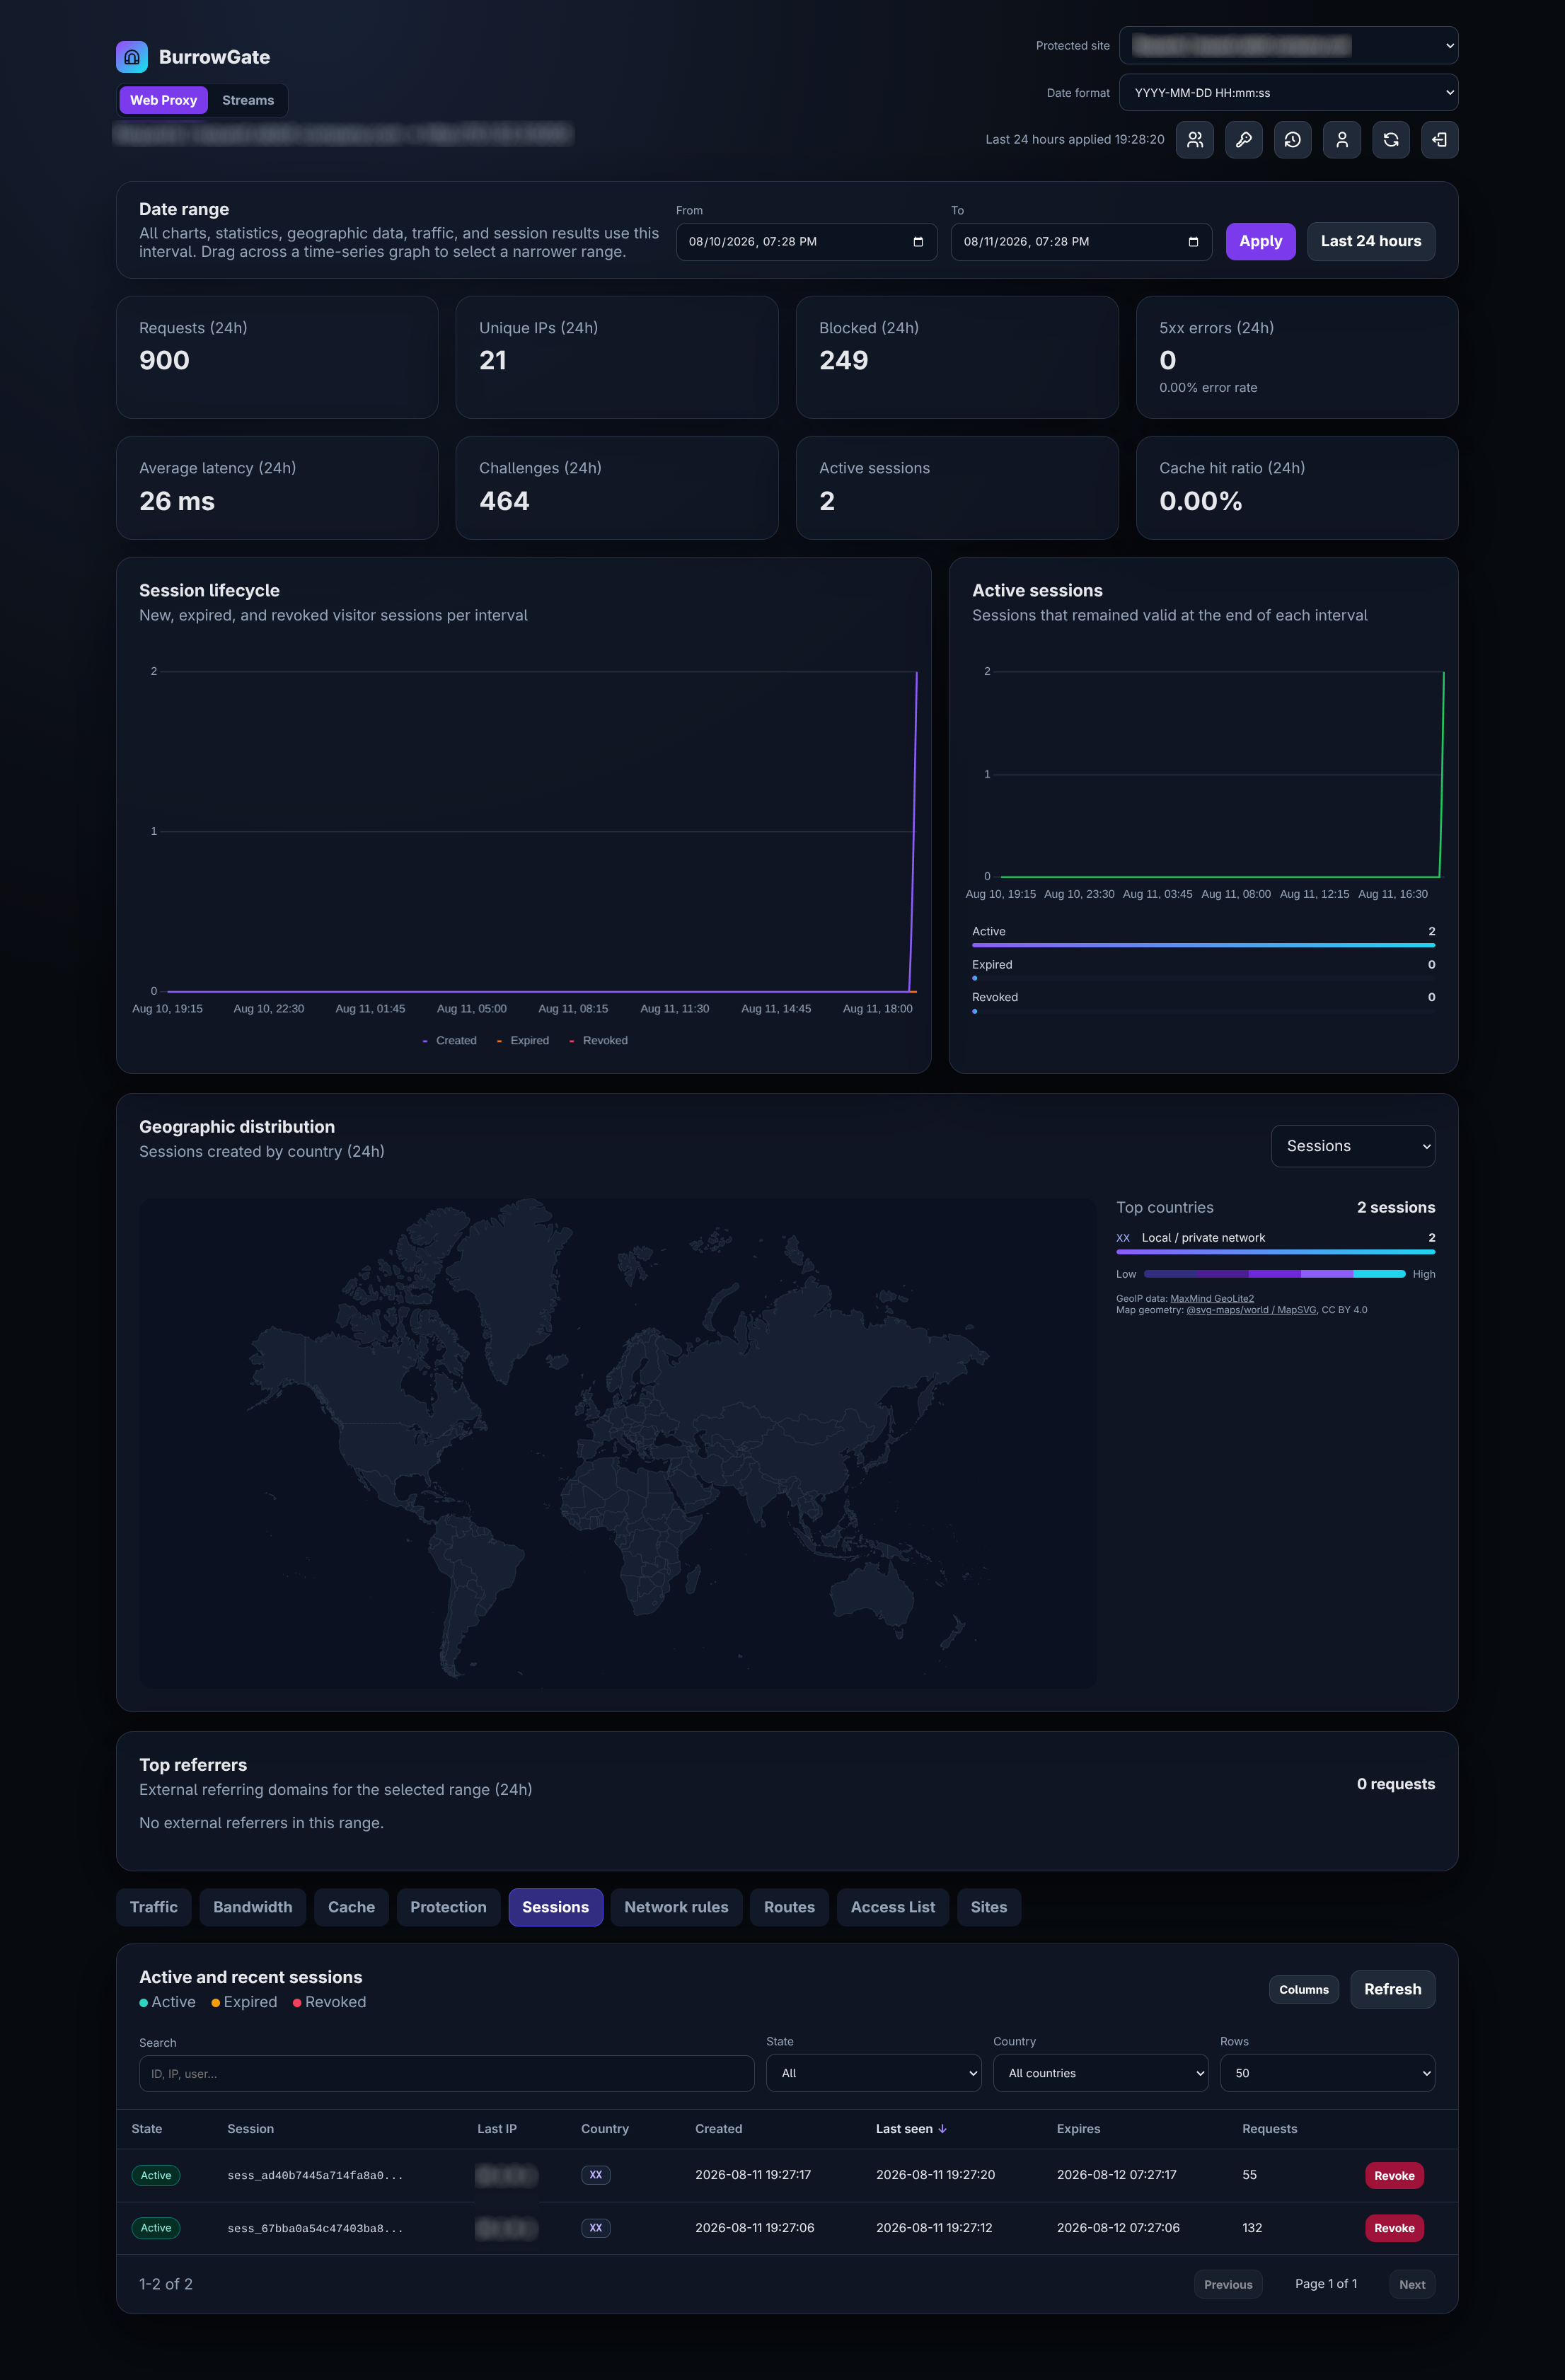Open the State filter dropdown
The image size is (1565, 2380).
click(873, 2073)
